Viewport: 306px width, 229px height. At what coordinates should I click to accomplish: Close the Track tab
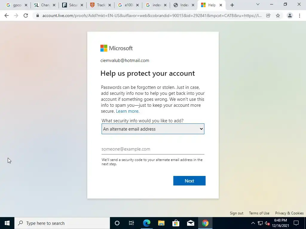tap(110, 5)
